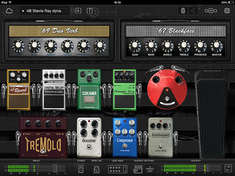This screenshot has height=176, width=235.
Task: Click the Screamer Tone knob
Action: (89, 78)
